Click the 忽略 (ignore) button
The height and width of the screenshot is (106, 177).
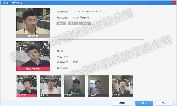coord(122,103)
